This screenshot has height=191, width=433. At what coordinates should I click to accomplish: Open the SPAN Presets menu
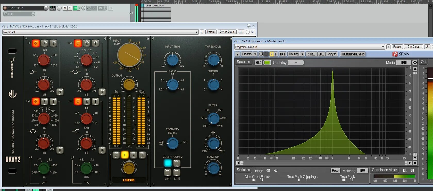[247, 54]
